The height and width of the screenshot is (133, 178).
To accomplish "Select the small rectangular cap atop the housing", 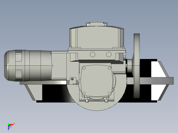I will [x=97, y=24].
